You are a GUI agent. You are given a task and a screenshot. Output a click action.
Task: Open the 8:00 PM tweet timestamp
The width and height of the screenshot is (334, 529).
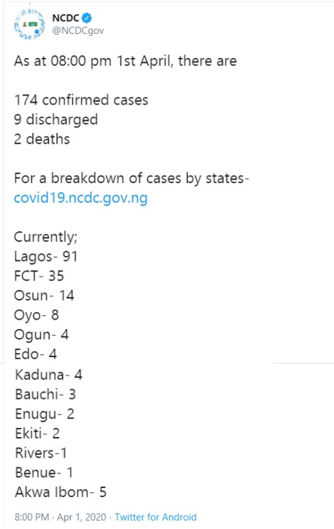[32, 517]
